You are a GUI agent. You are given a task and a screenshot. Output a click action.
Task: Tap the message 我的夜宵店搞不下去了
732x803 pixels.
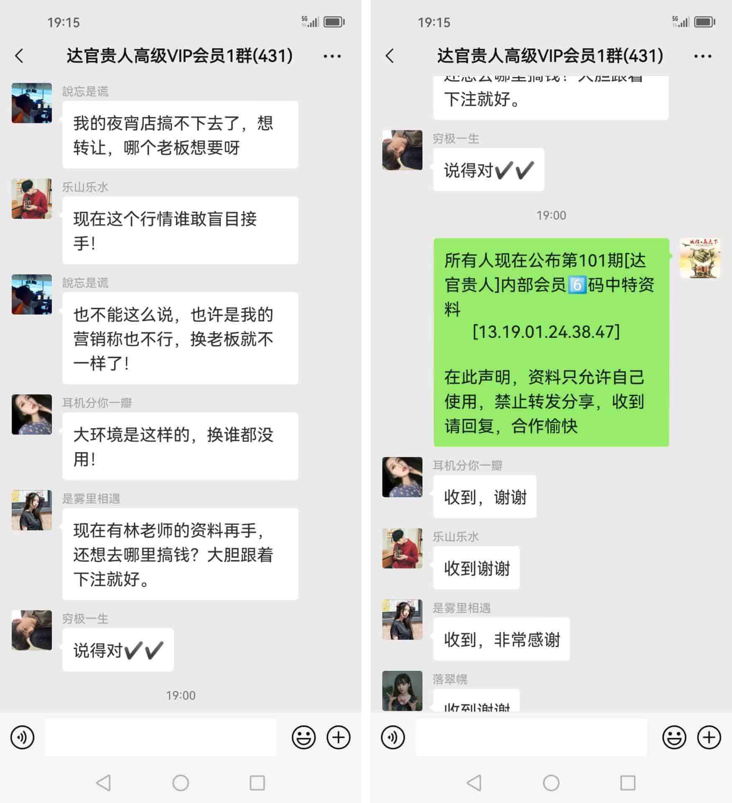[180, 135]
